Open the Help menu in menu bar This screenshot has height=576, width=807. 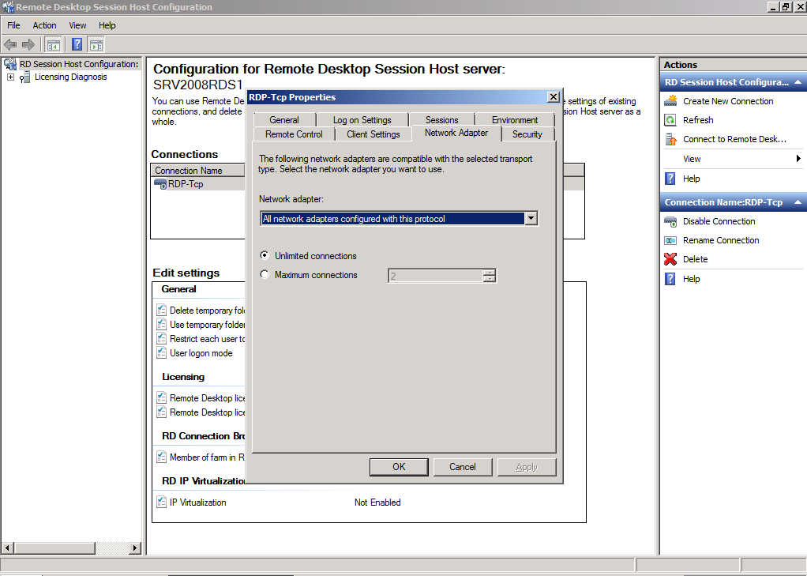tap(107, 25)
